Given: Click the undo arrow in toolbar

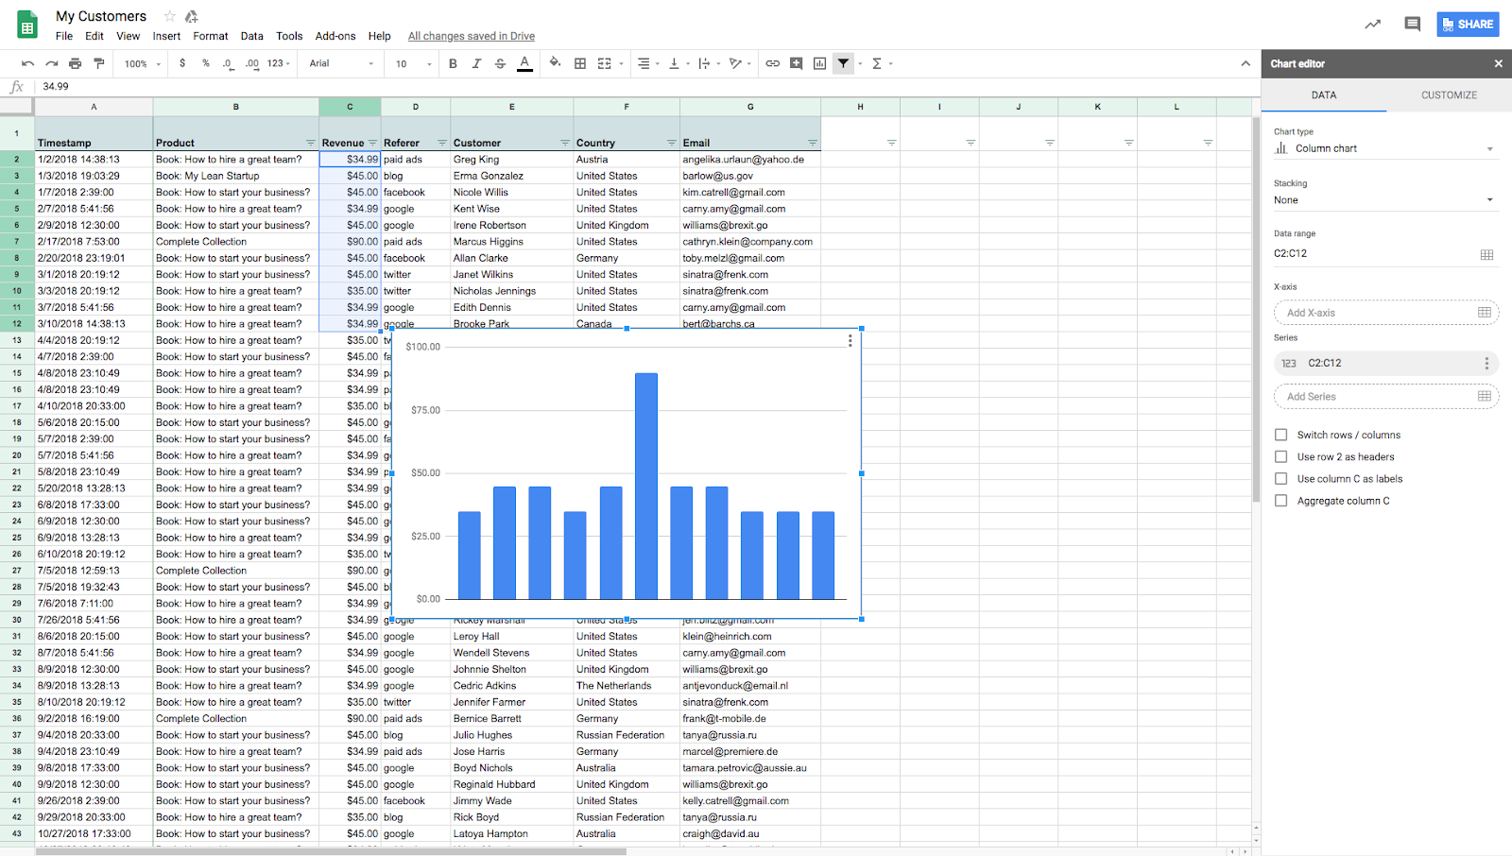Looking at the screenshot, I should (x=27, y=63).
